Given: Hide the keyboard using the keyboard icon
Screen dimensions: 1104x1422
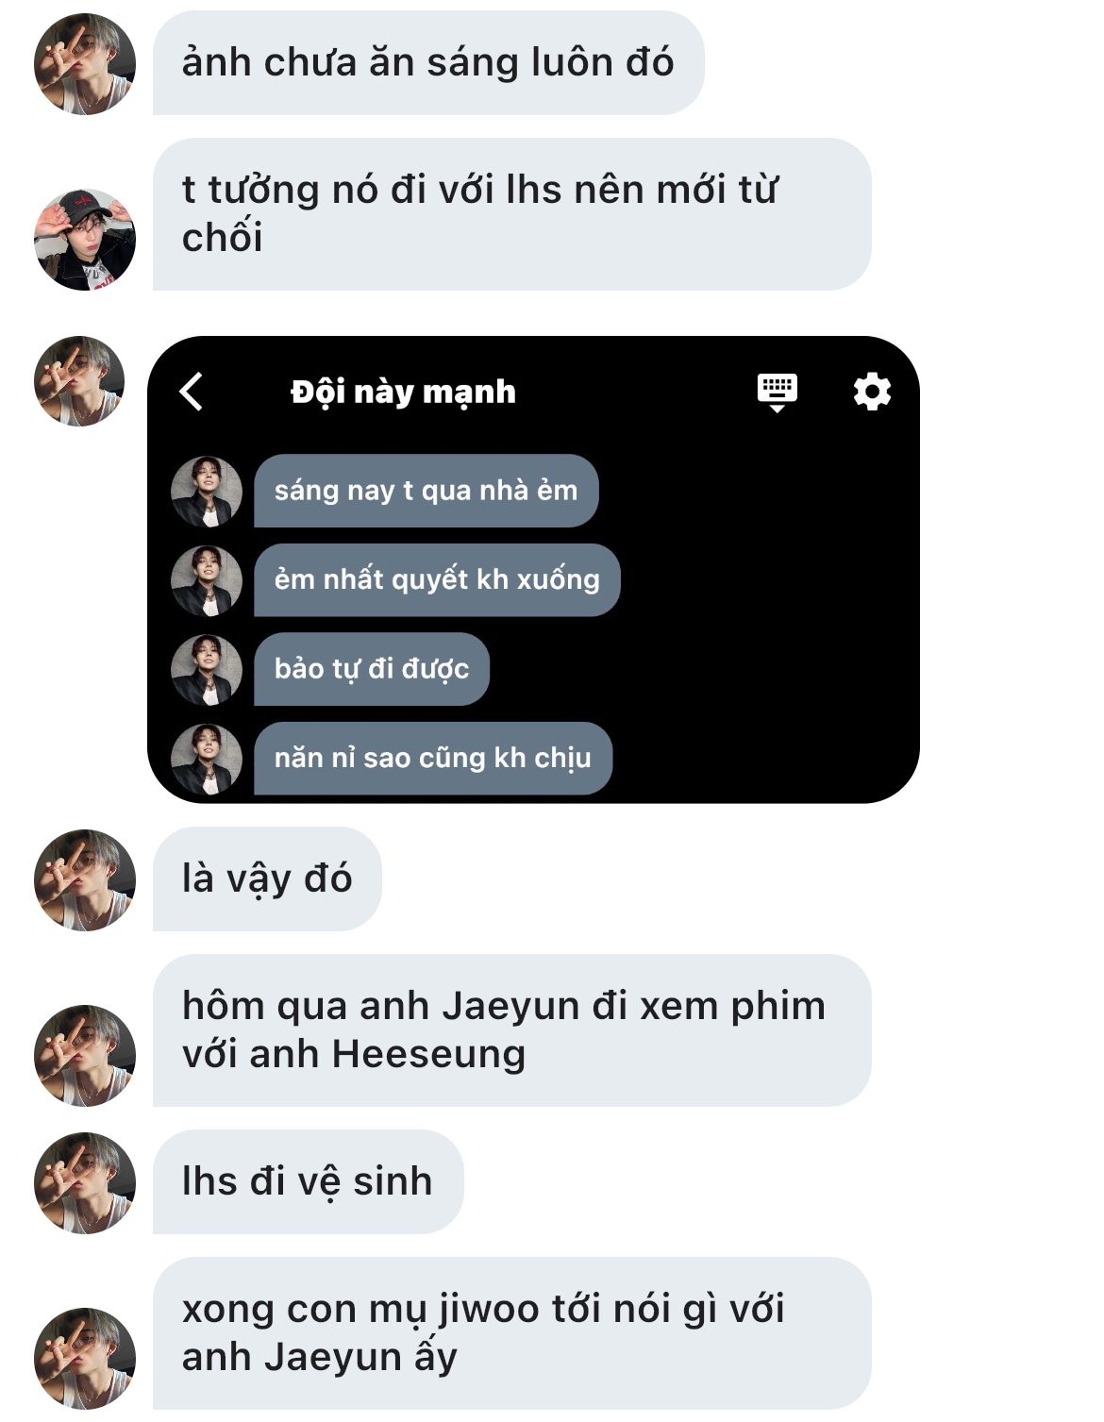Looking at the screenshot, I should point(778,393).
